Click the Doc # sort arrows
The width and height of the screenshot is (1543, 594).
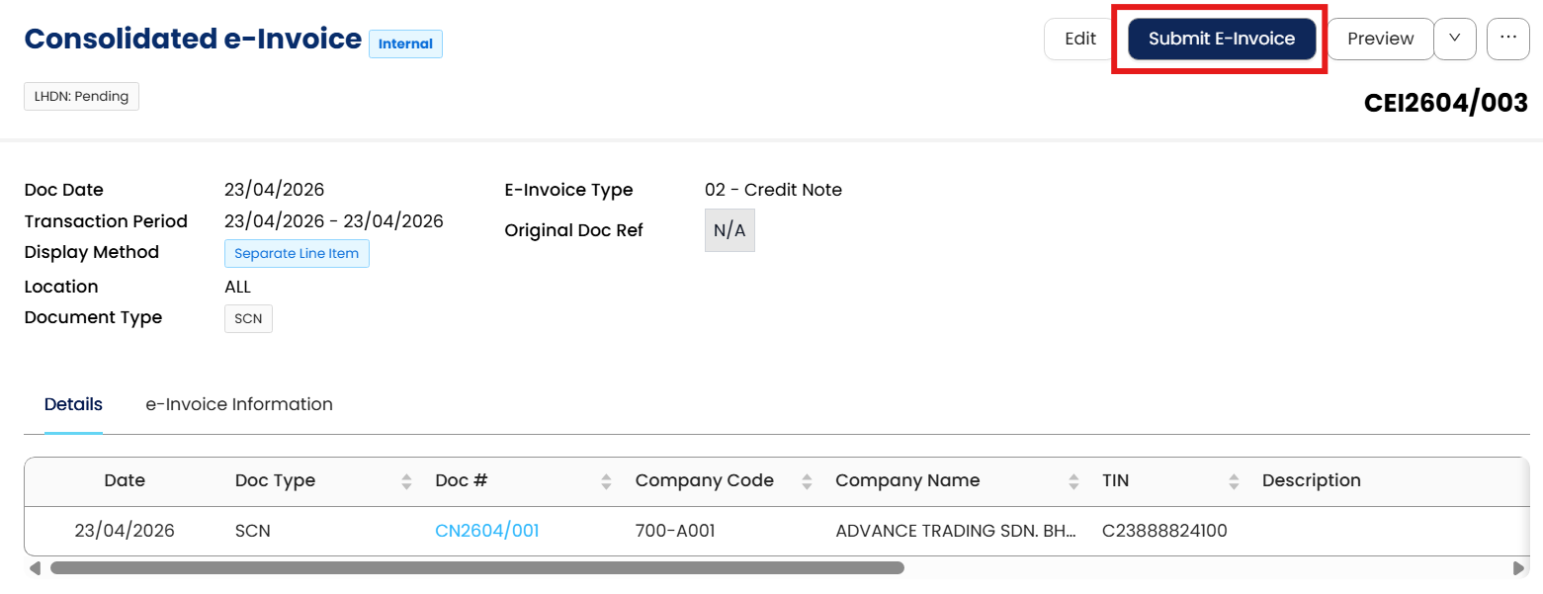[607, 481]
